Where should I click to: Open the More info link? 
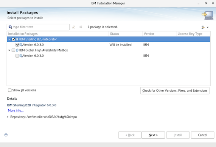point(16,111)
